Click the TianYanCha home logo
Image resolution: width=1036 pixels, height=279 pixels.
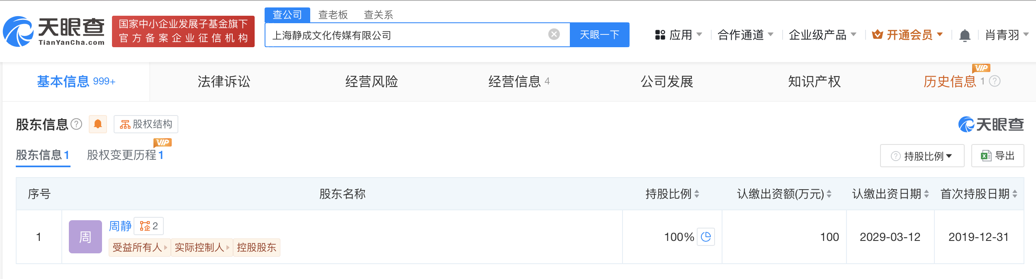[x=54, y=31]
